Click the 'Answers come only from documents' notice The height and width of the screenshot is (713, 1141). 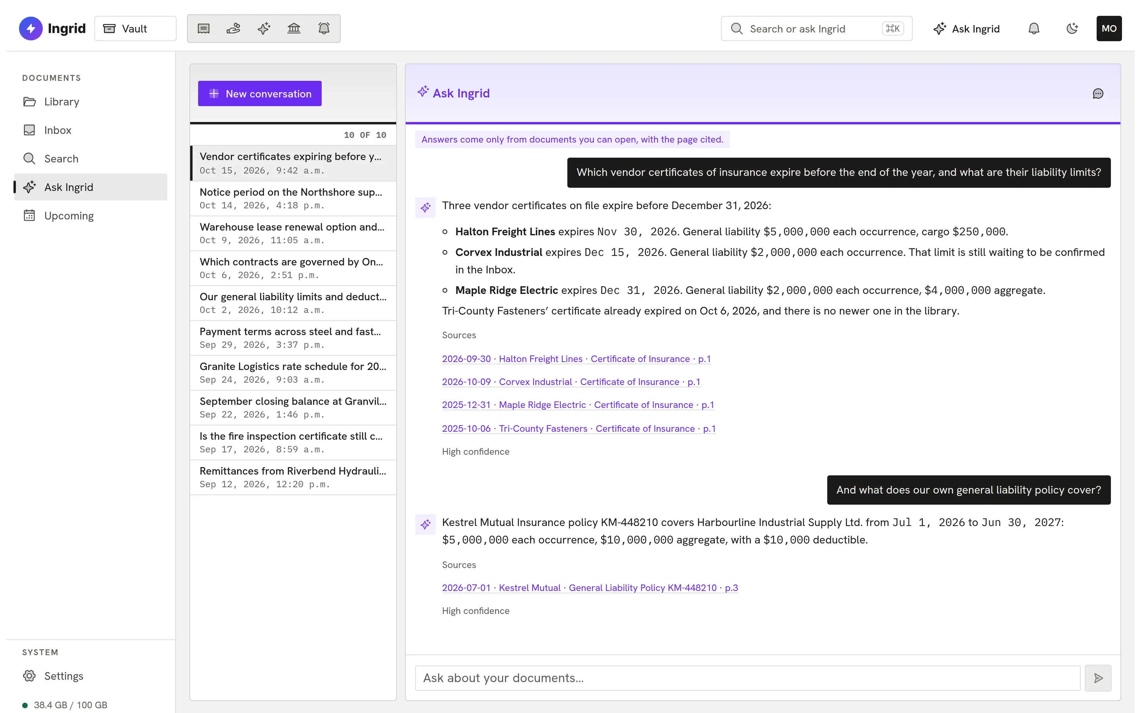572,139
